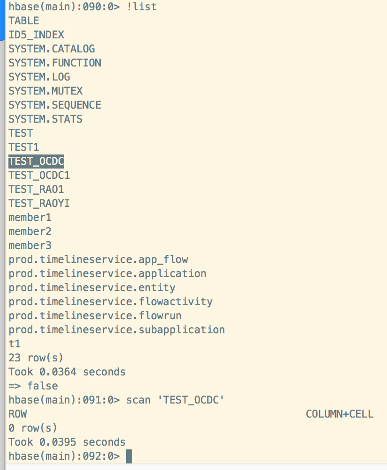This screenshot has width=387, height=470.
Task: Click the highlighted TEST_OCDC table name
Action: coord(36,161)
